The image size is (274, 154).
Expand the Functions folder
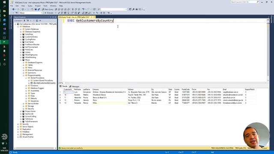(26, 86)
